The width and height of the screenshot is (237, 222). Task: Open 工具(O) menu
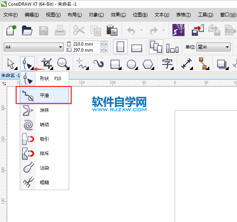click(205, 15)
